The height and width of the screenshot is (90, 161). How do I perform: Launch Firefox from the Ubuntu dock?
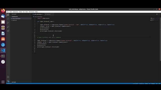(x=3, y=10)
